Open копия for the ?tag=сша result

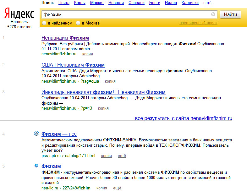click(x=110, y=81)
